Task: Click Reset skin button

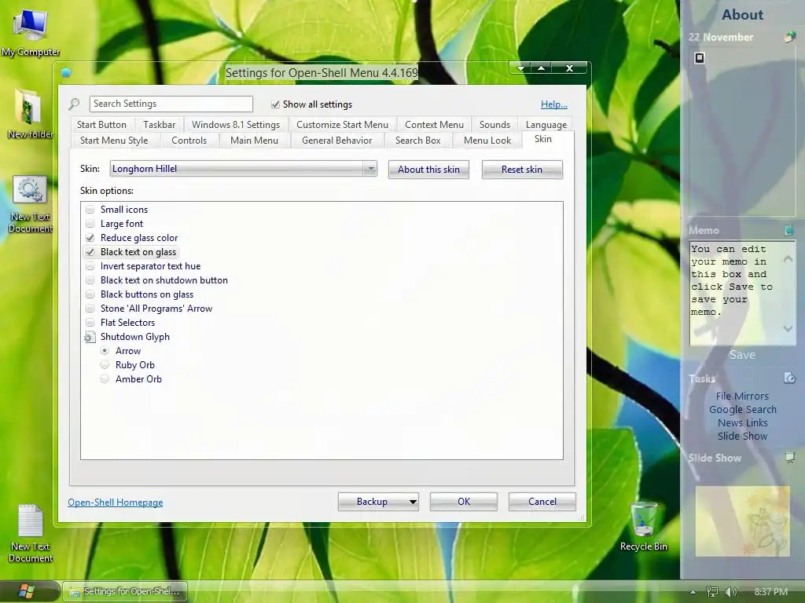Action: [x=522, y=170]
